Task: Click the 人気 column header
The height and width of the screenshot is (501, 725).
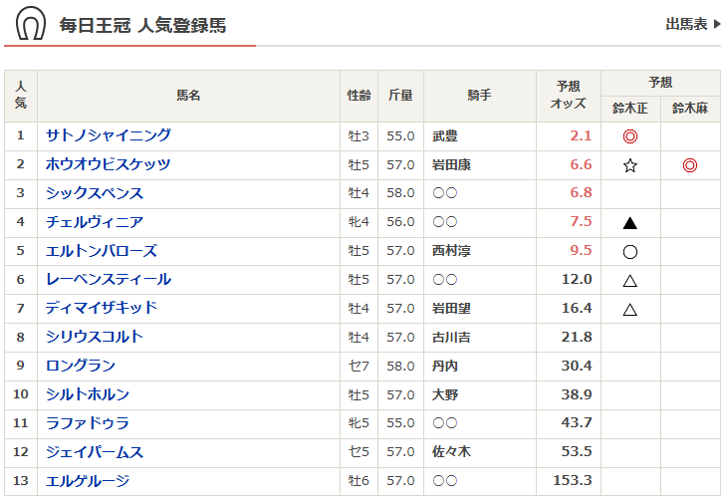Action: point(21,96)
